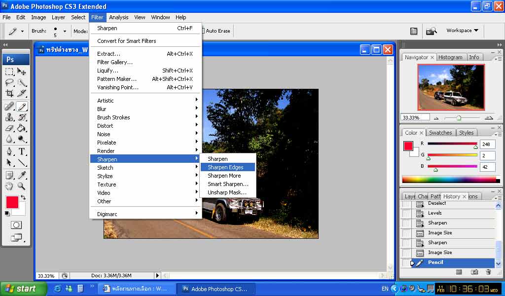This screenshot has width=505, height=296.
Task: Select the Type tool
Action: tap(22, 151)
